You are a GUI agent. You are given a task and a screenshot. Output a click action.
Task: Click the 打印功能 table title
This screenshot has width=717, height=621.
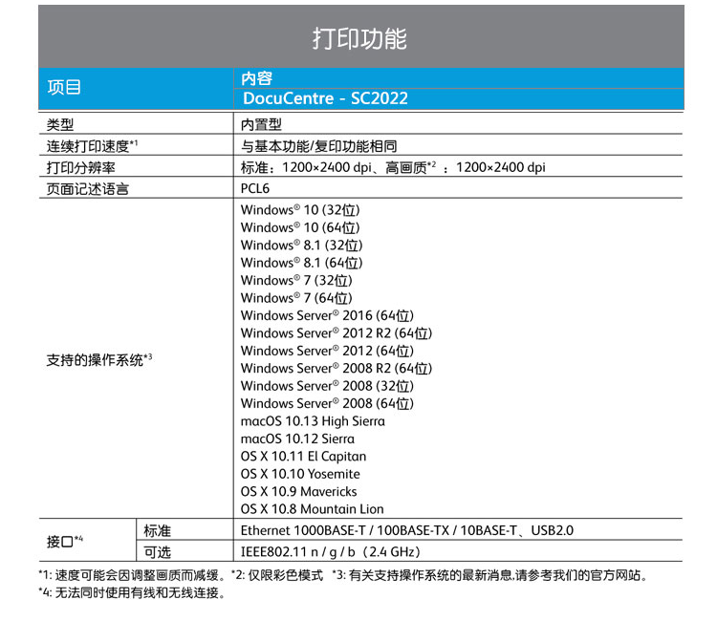point(359,38)
